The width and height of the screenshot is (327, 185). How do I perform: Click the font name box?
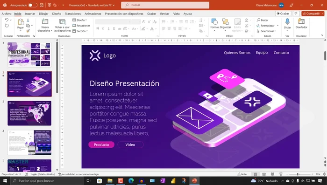click(113, 21)
